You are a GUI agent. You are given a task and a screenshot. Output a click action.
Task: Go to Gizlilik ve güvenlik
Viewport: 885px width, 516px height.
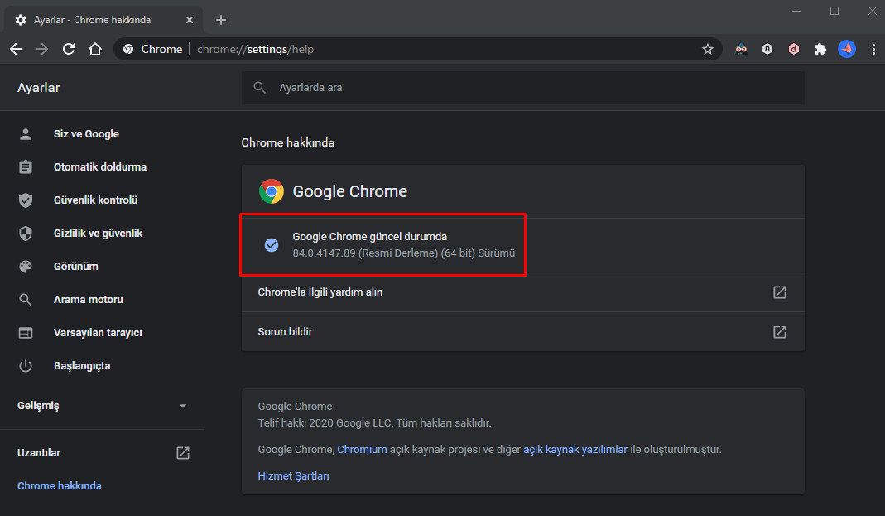click(98, 234)
